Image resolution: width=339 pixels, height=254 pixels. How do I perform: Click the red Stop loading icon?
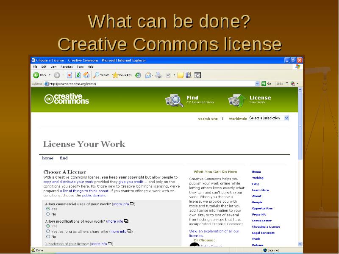coord(69,75)
